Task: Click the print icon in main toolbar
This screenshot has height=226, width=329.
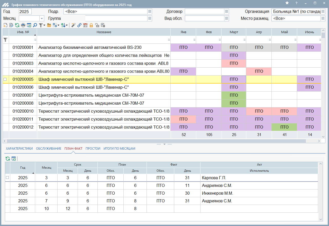Action: [23, 25]
